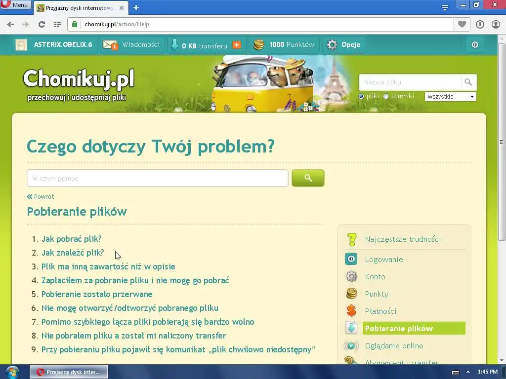The height and width of the screenshot is (379, 506).
Task: Open the on-screen keyboard tray icon
Action: pos(456,372)
